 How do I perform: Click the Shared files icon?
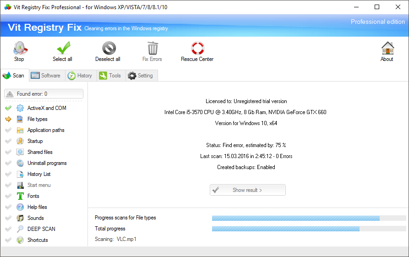tap(20, 152)
